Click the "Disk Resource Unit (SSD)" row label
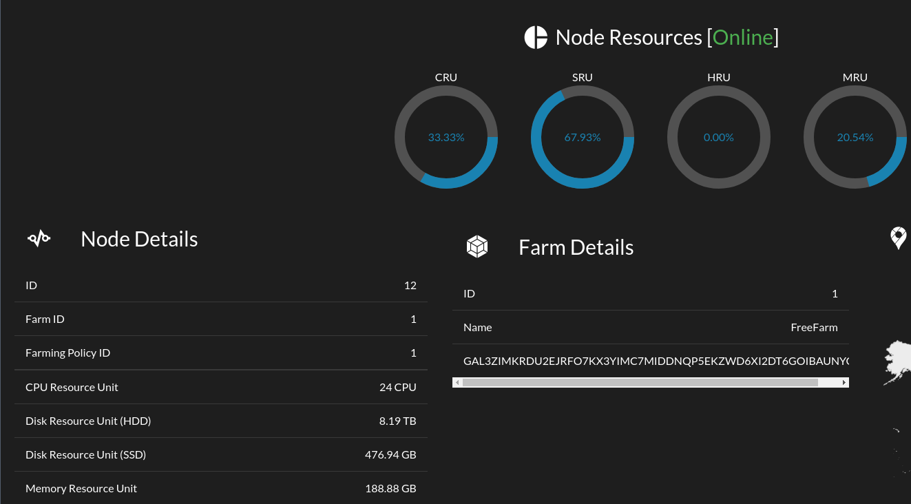This screenshot has width=911, height=504. (x=85, y=454)
